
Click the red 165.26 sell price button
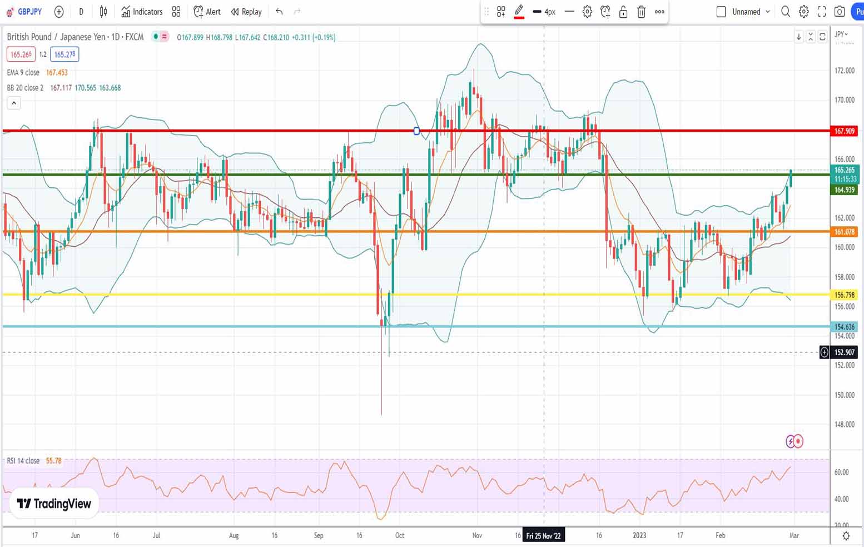pyautogui.click(x=21, y=54)
